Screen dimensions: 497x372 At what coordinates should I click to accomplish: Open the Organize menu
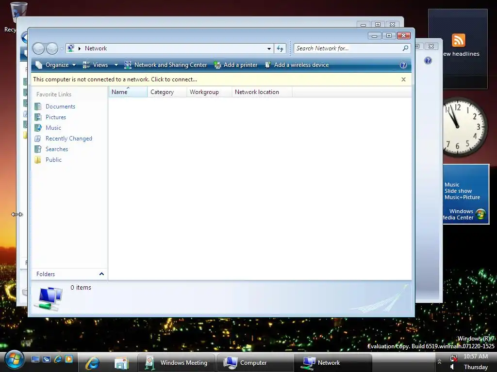[x=56, y=65]
